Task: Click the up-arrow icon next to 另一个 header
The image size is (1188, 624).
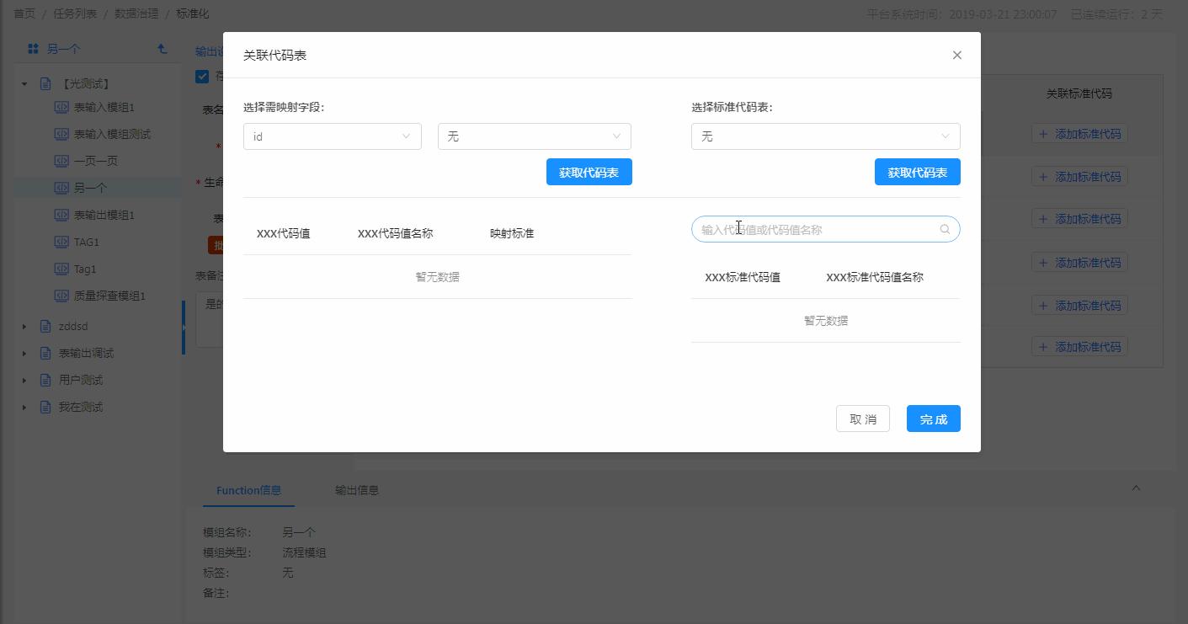Action: pos(162,49)
